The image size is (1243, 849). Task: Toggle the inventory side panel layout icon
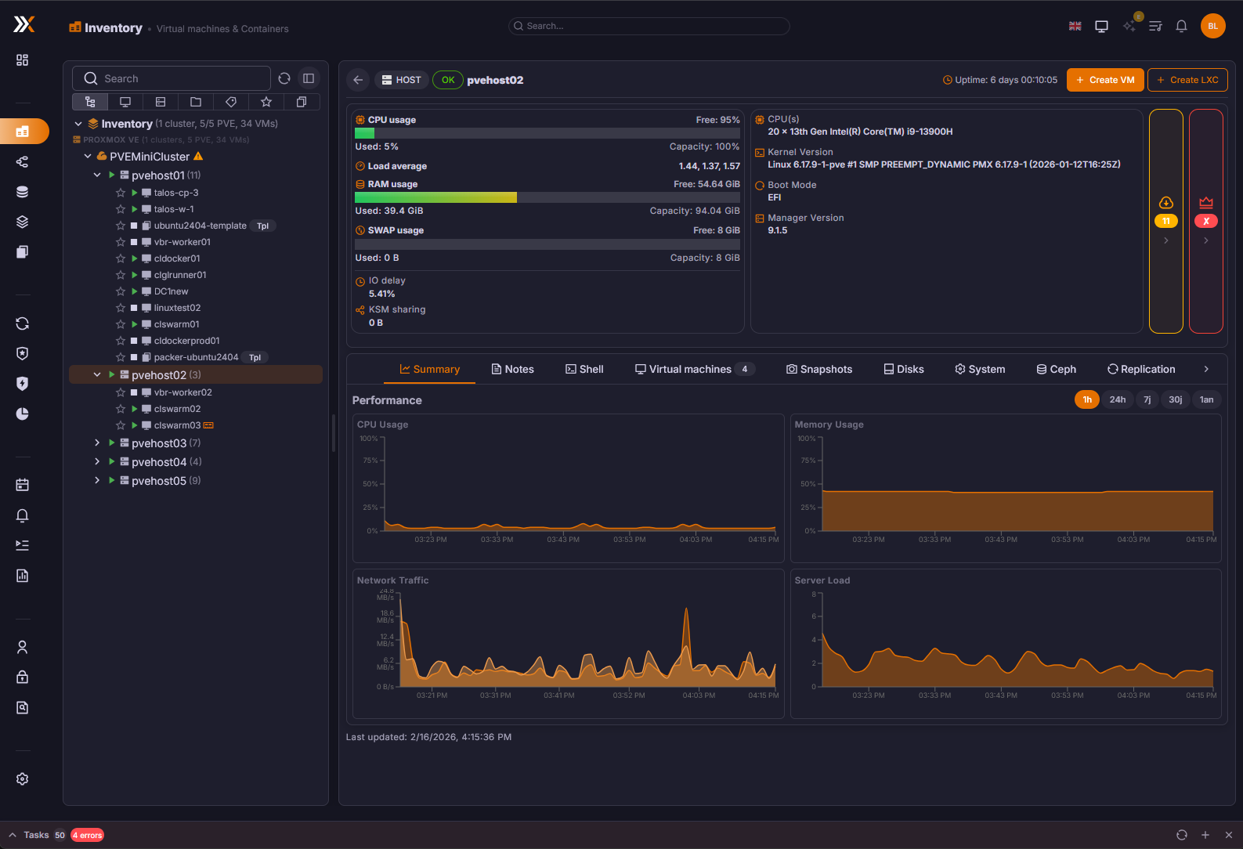pos(309,78)
